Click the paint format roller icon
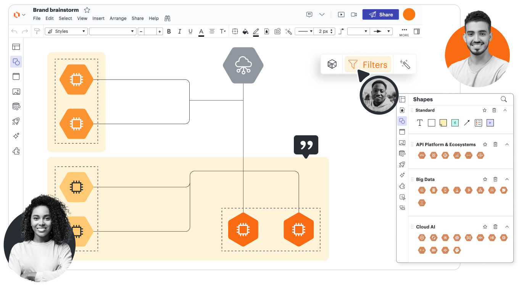Screen dimensions: 519x292 37,31
